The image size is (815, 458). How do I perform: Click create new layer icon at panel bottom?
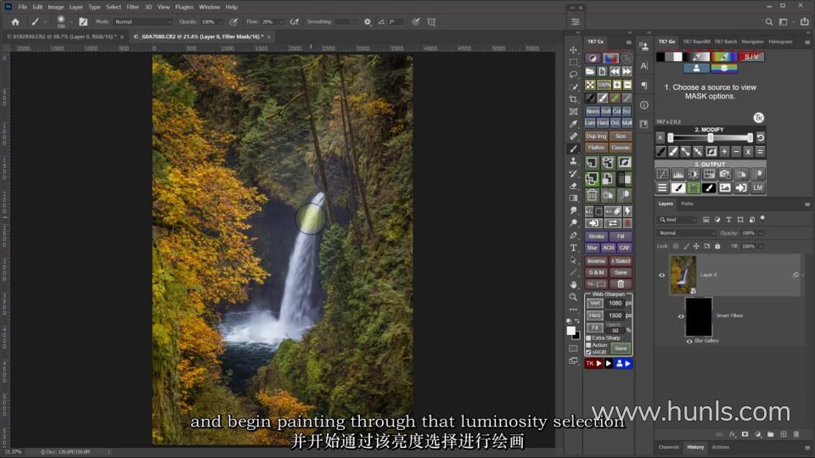[x=784, y=434]
